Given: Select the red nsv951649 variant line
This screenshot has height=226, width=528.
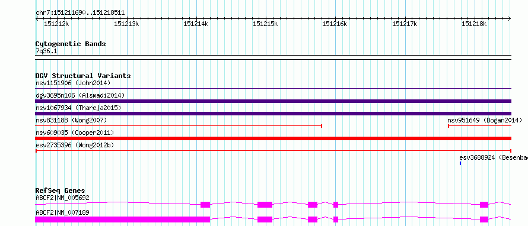Looking at the screenshot, I should 479,126.
